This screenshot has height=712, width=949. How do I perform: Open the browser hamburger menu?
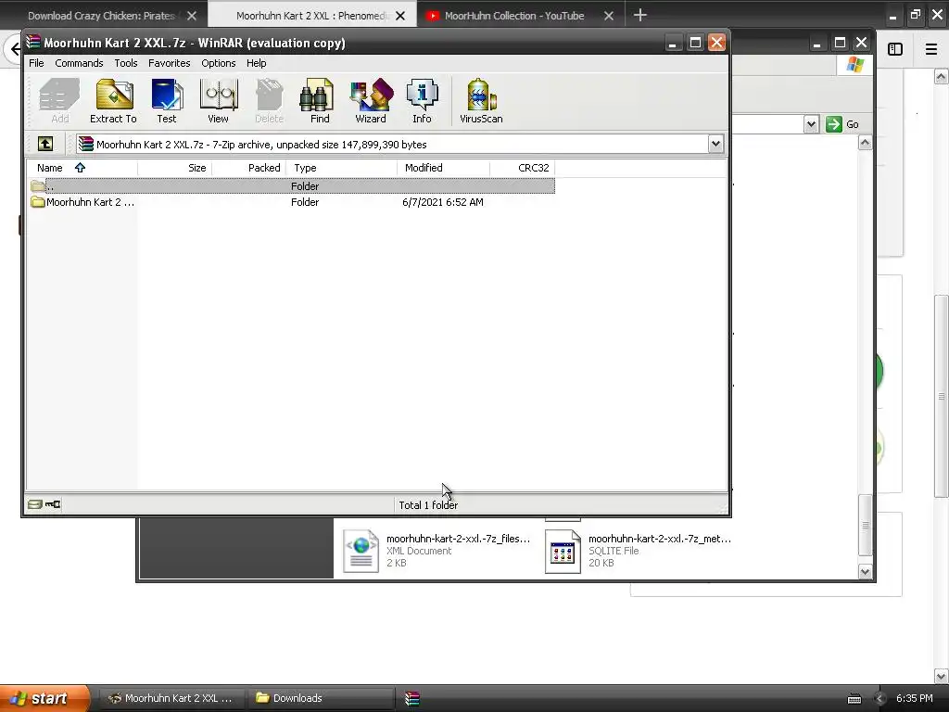931,49
